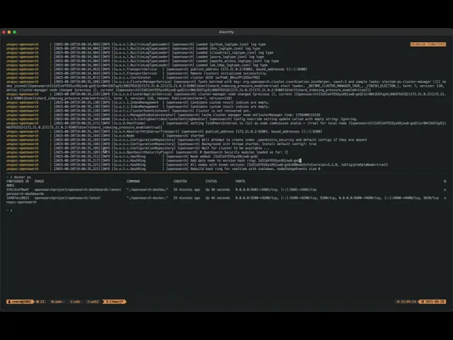This screenshot has height=340, width=453.
Task: Switch to tmux window '2:adb2'
Action: pos(93,302)
